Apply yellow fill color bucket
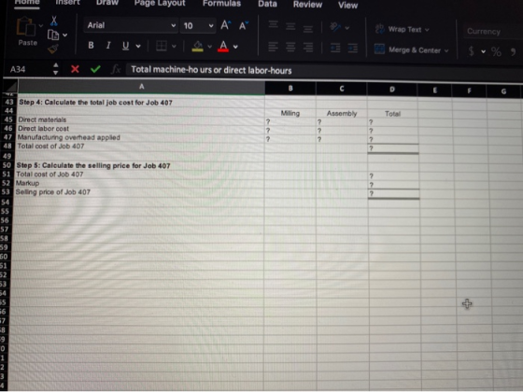 pyautogui.click(x=198, y=47)
